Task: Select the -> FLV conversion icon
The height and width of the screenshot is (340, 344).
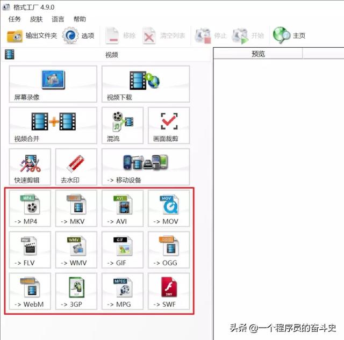Action: [30, 250]
